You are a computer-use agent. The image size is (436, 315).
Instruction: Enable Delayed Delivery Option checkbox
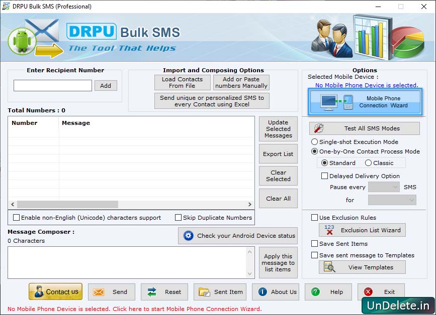(x=324, y=176)
